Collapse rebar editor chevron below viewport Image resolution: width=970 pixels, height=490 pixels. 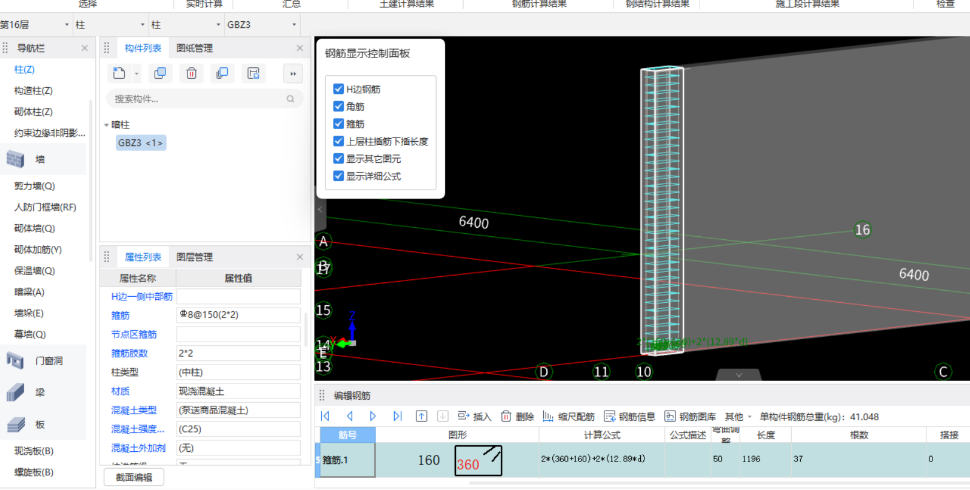(x=738, y=375)
